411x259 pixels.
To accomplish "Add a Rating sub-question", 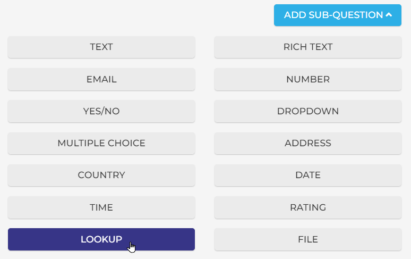I will (x=308, y=207).
